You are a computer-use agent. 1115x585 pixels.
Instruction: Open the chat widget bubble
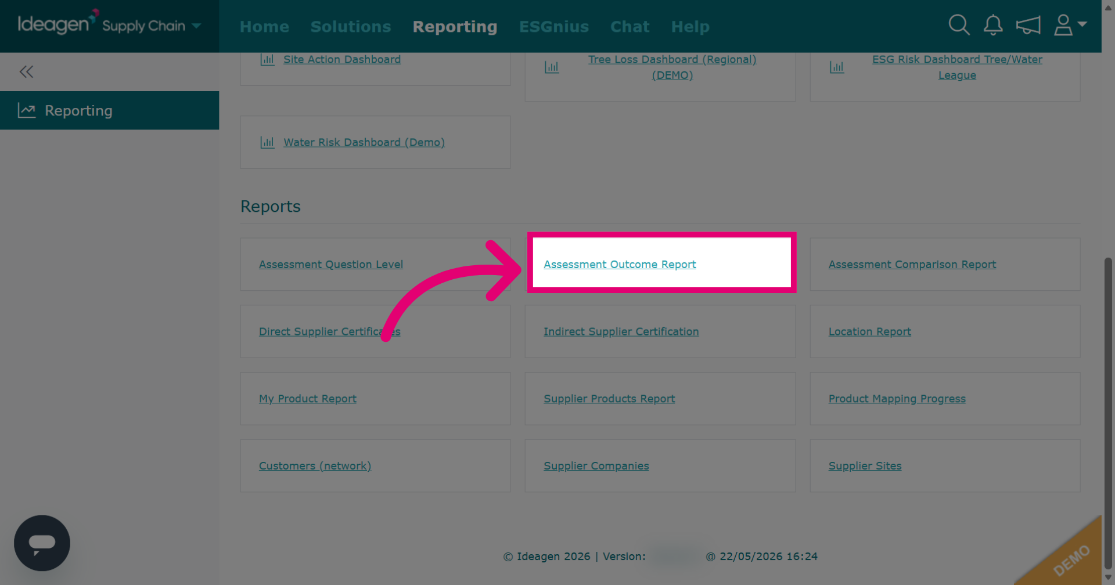42,543
